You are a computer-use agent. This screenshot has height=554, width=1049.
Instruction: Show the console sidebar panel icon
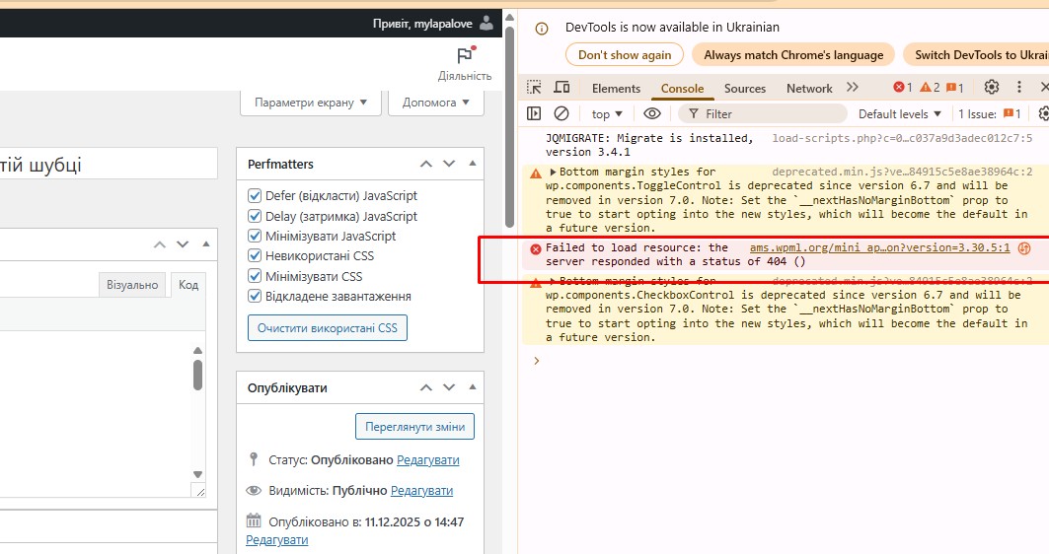click(x=534, y=113)
